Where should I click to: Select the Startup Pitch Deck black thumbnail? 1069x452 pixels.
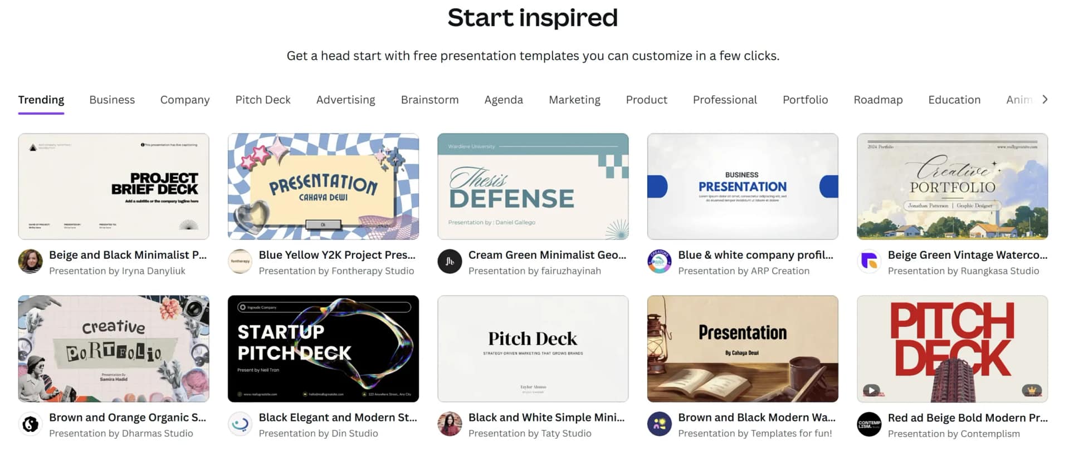[323, 348]
